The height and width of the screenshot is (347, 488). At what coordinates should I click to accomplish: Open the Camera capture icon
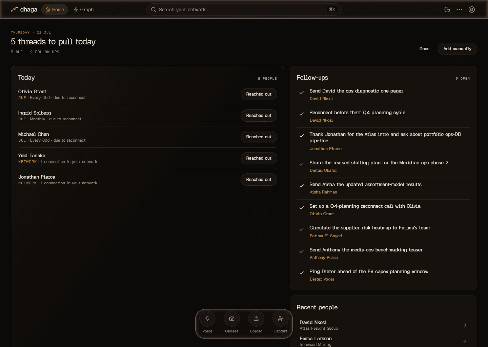(x=232, y=319)
